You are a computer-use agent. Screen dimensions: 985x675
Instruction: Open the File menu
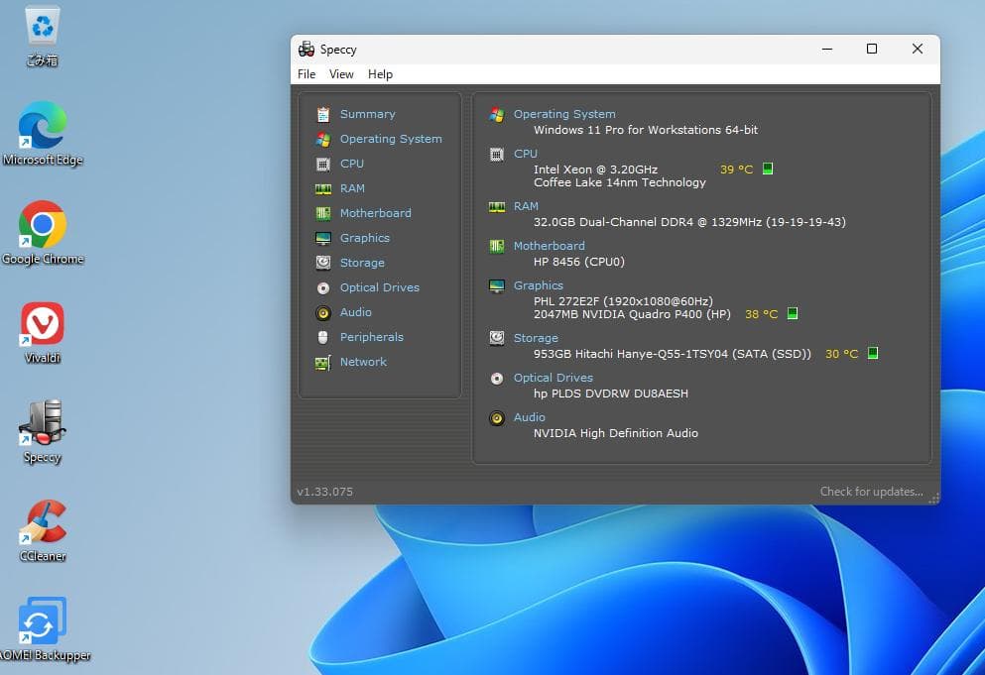(307, 74)
